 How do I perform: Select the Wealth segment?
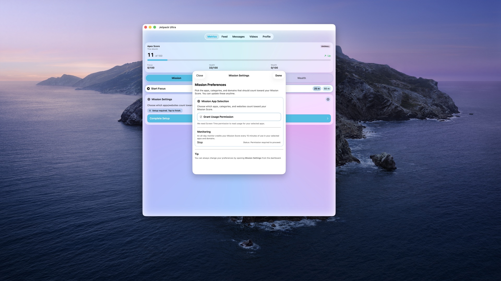coord(302,78)
